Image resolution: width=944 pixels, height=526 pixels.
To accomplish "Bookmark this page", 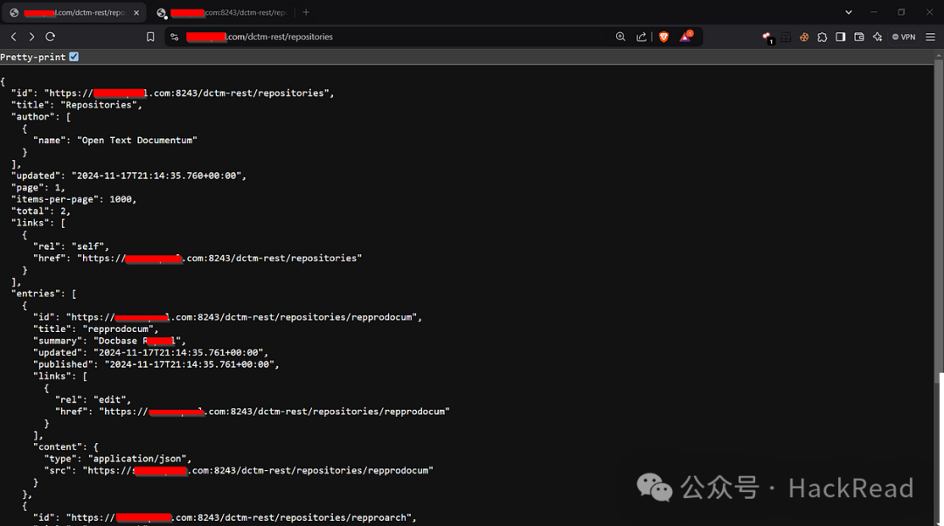I will (x=150, y=37).
